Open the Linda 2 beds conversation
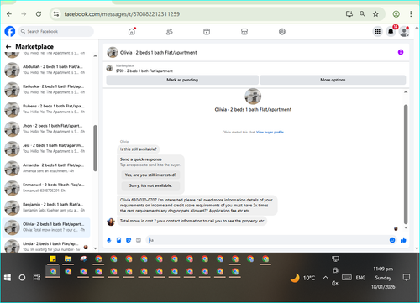 coord(46,245)
